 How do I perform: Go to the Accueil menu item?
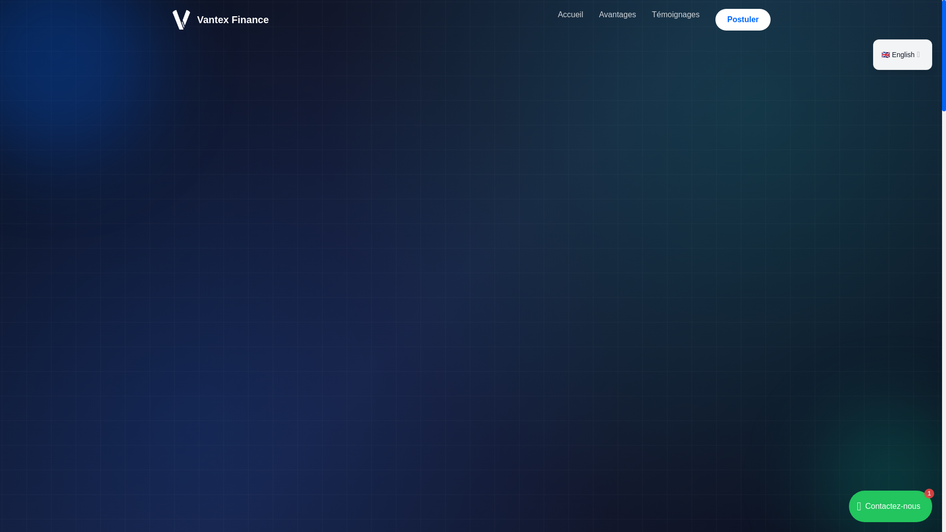[570, 15]
